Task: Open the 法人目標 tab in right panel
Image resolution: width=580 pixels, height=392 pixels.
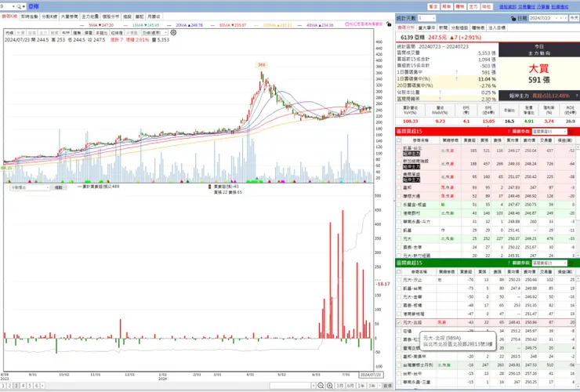Action: click(497, 27)
